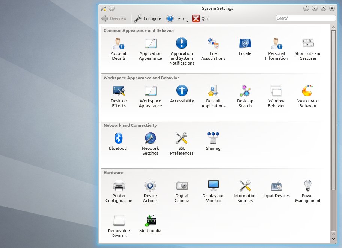Open the window menu icon in title bar
The height and width of the screenshot is (248, 342).
click(104, 8)
